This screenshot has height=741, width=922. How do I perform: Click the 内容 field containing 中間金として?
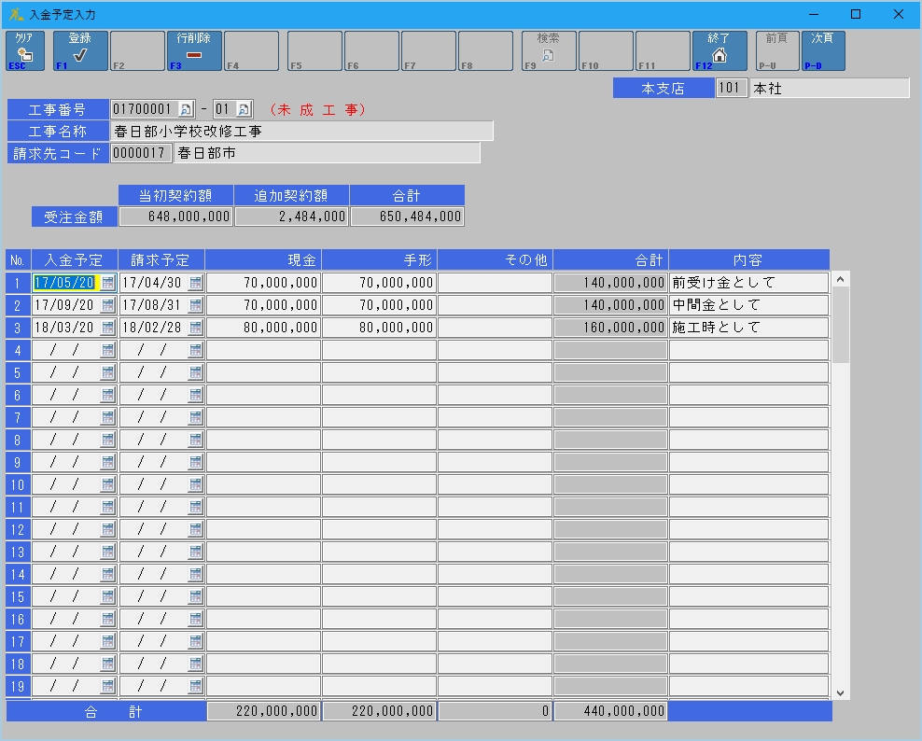(x=747, y=305)
